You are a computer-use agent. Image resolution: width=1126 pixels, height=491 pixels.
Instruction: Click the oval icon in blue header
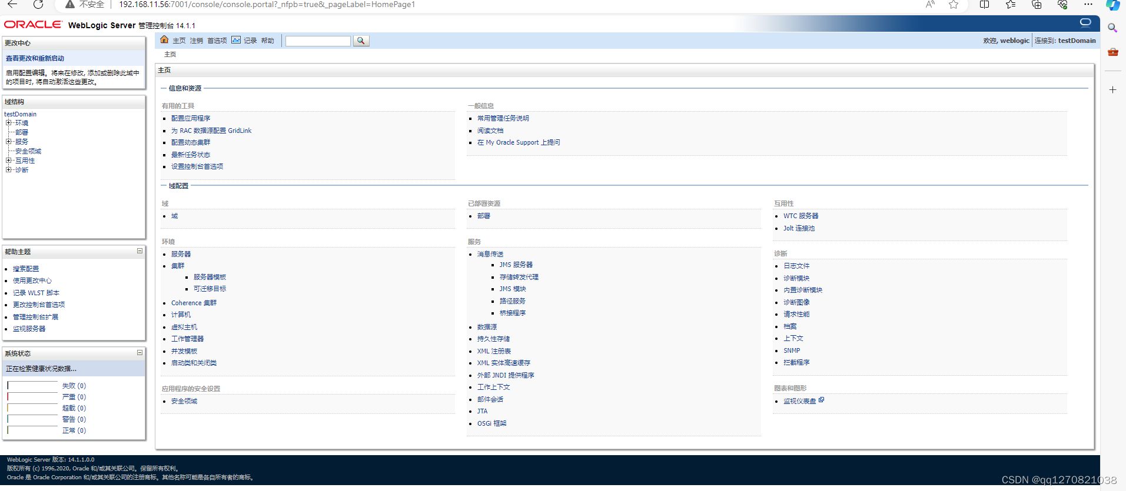1085,22
